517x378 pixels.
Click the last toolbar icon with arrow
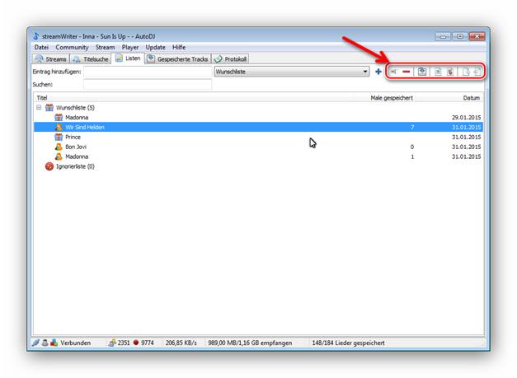coord(477,72)
